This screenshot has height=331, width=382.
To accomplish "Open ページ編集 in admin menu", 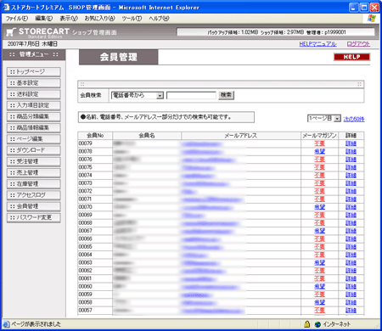I will [x=34, y=139].
